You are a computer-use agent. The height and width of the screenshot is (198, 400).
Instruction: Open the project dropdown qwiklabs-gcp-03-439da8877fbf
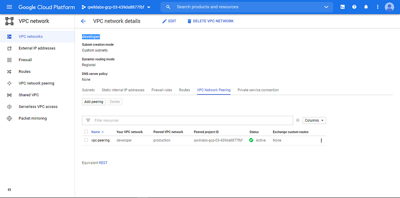[x=116, y=7]
